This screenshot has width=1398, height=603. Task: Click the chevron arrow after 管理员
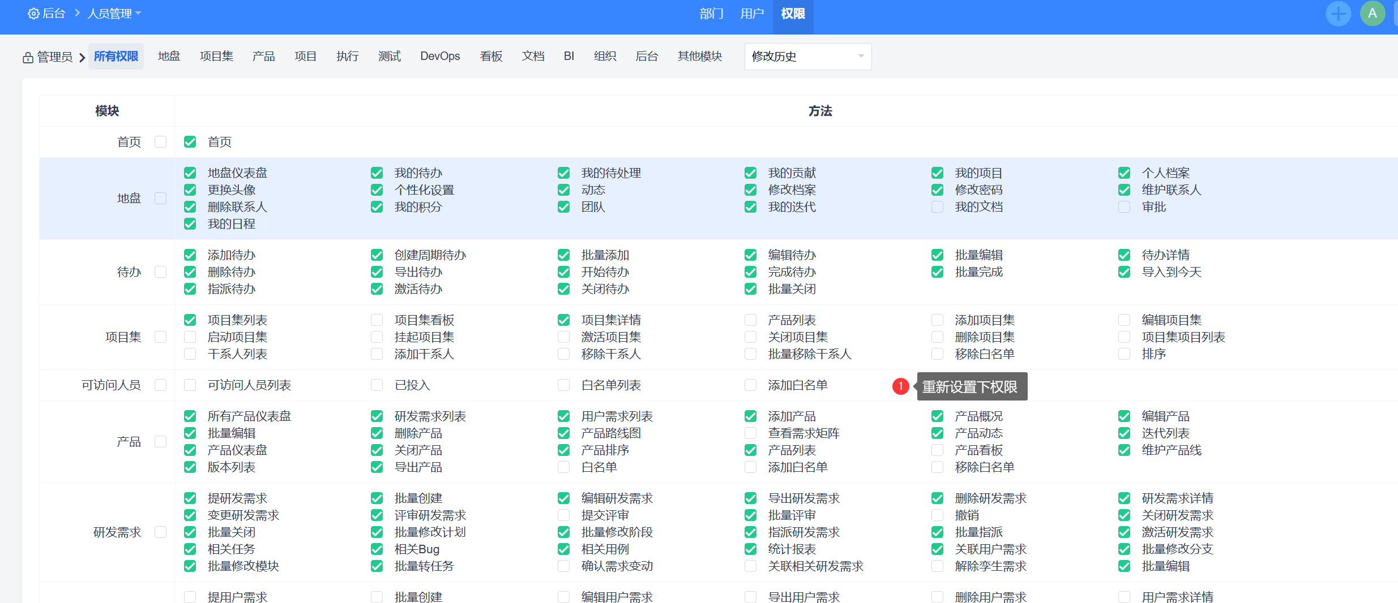82,57
